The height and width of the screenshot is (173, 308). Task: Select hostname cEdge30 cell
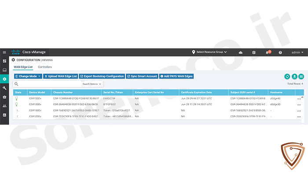click(275, 105)
